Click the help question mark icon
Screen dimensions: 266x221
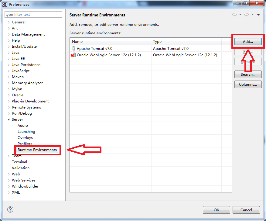(x=10, y=209)
